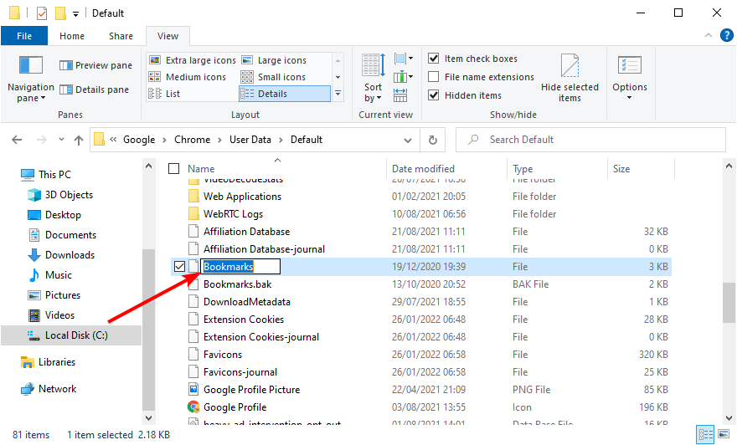Select the Details layout option
The width and height of the screenshot is (737, 445).
point(285,94)
